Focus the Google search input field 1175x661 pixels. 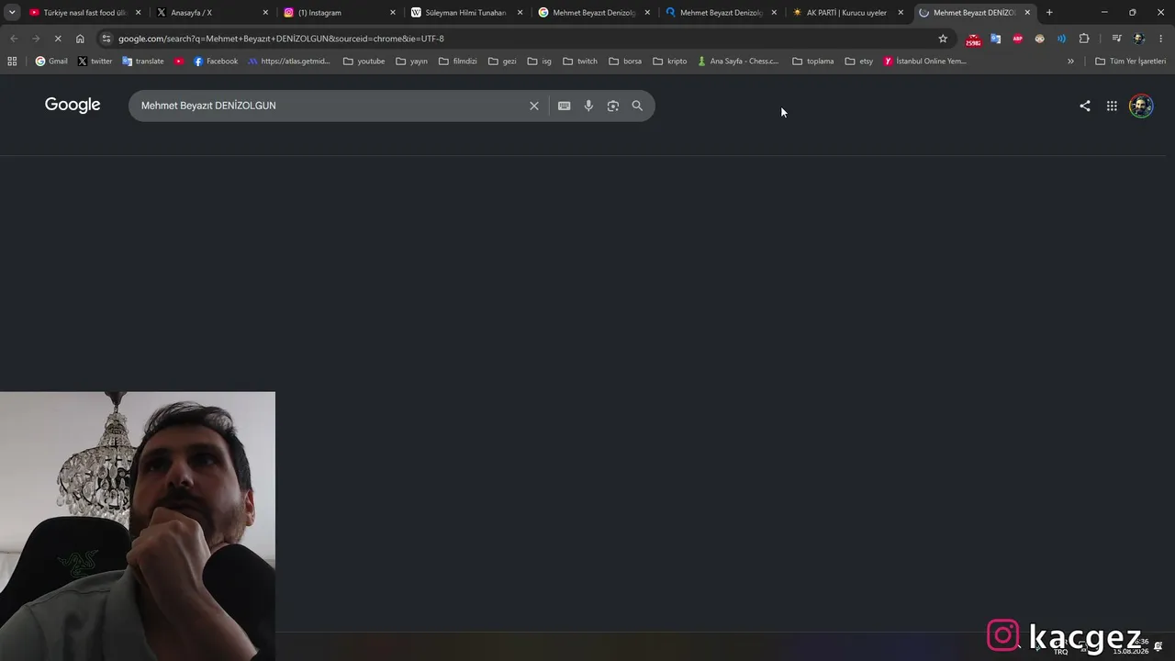point(330,106)
